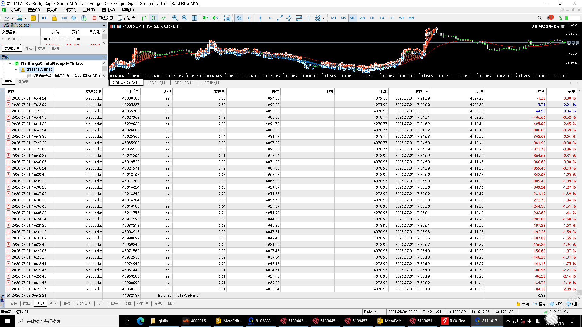Select the trendline drawing tool
The image size is (582, 327).
[x=279, y=18]
